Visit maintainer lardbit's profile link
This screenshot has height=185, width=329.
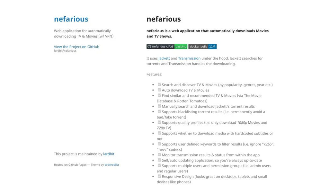[109, 154]
